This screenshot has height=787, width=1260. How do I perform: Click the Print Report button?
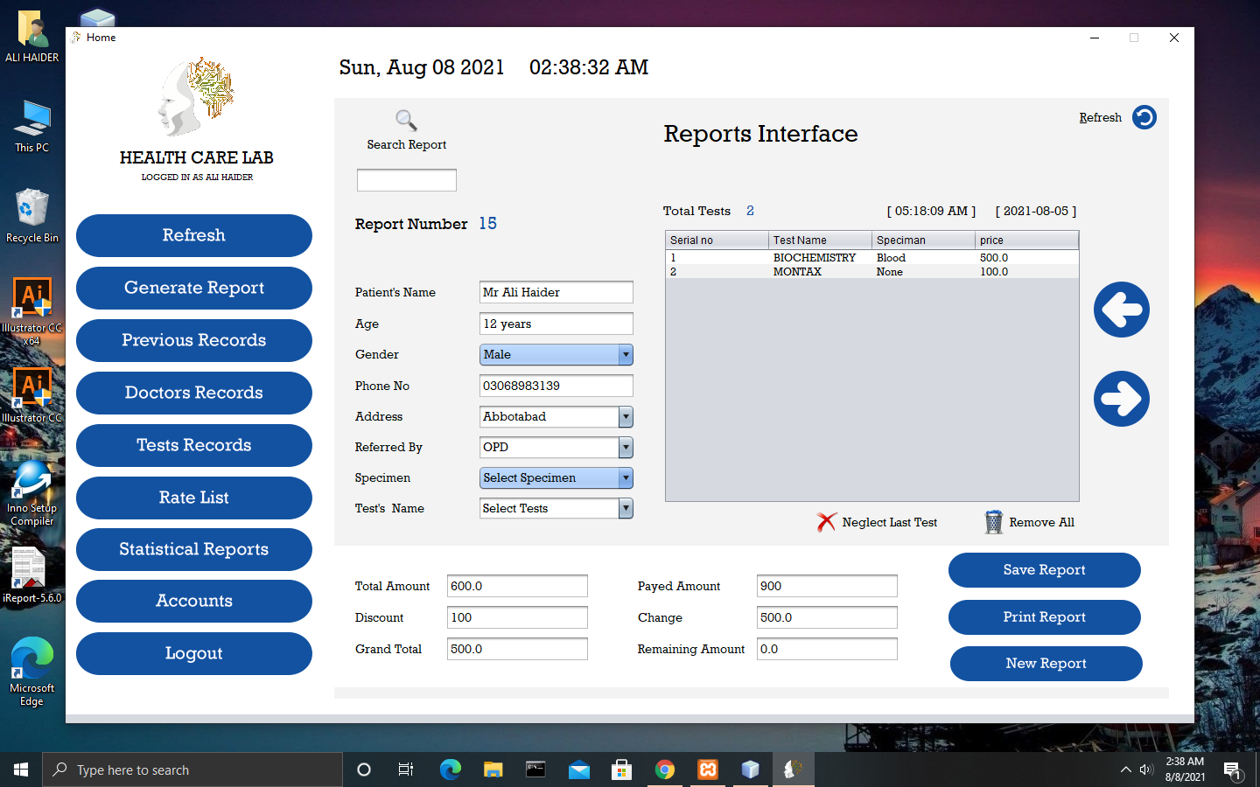click(x=1045, y=617)
